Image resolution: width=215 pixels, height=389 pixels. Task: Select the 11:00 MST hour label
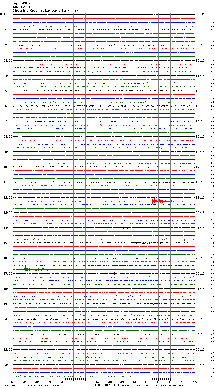[8, 182]
